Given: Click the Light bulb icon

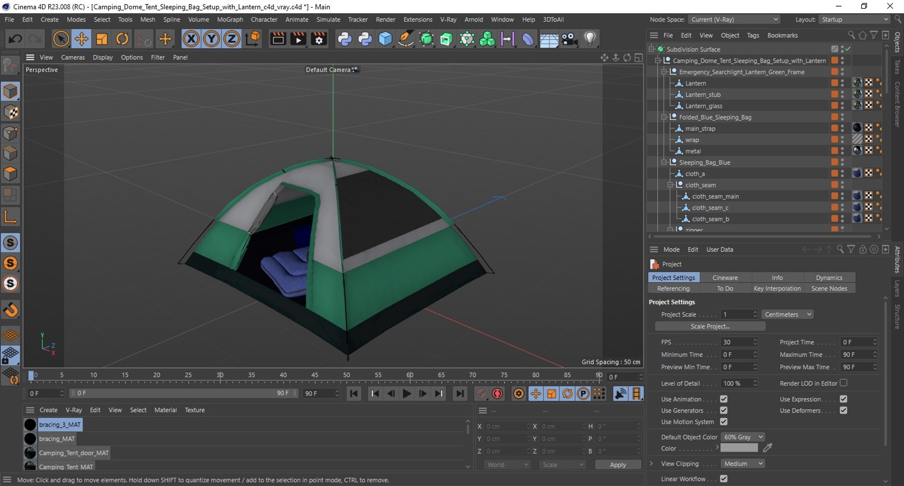Looking at the screenshot, I should [589, 39].
